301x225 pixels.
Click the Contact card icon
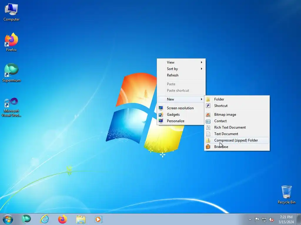(208, 121)
